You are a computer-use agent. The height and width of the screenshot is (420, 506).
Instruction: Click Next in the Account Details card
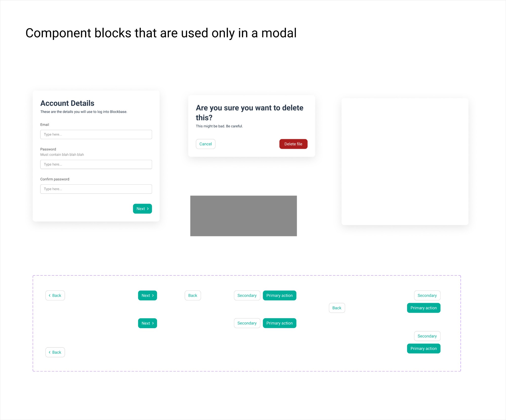point(142,209)
